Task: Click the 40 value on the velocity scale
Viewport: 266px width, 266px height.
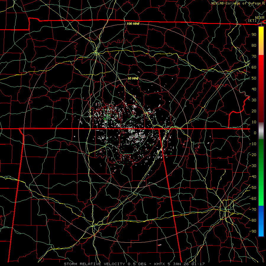Action: (254, 89)
